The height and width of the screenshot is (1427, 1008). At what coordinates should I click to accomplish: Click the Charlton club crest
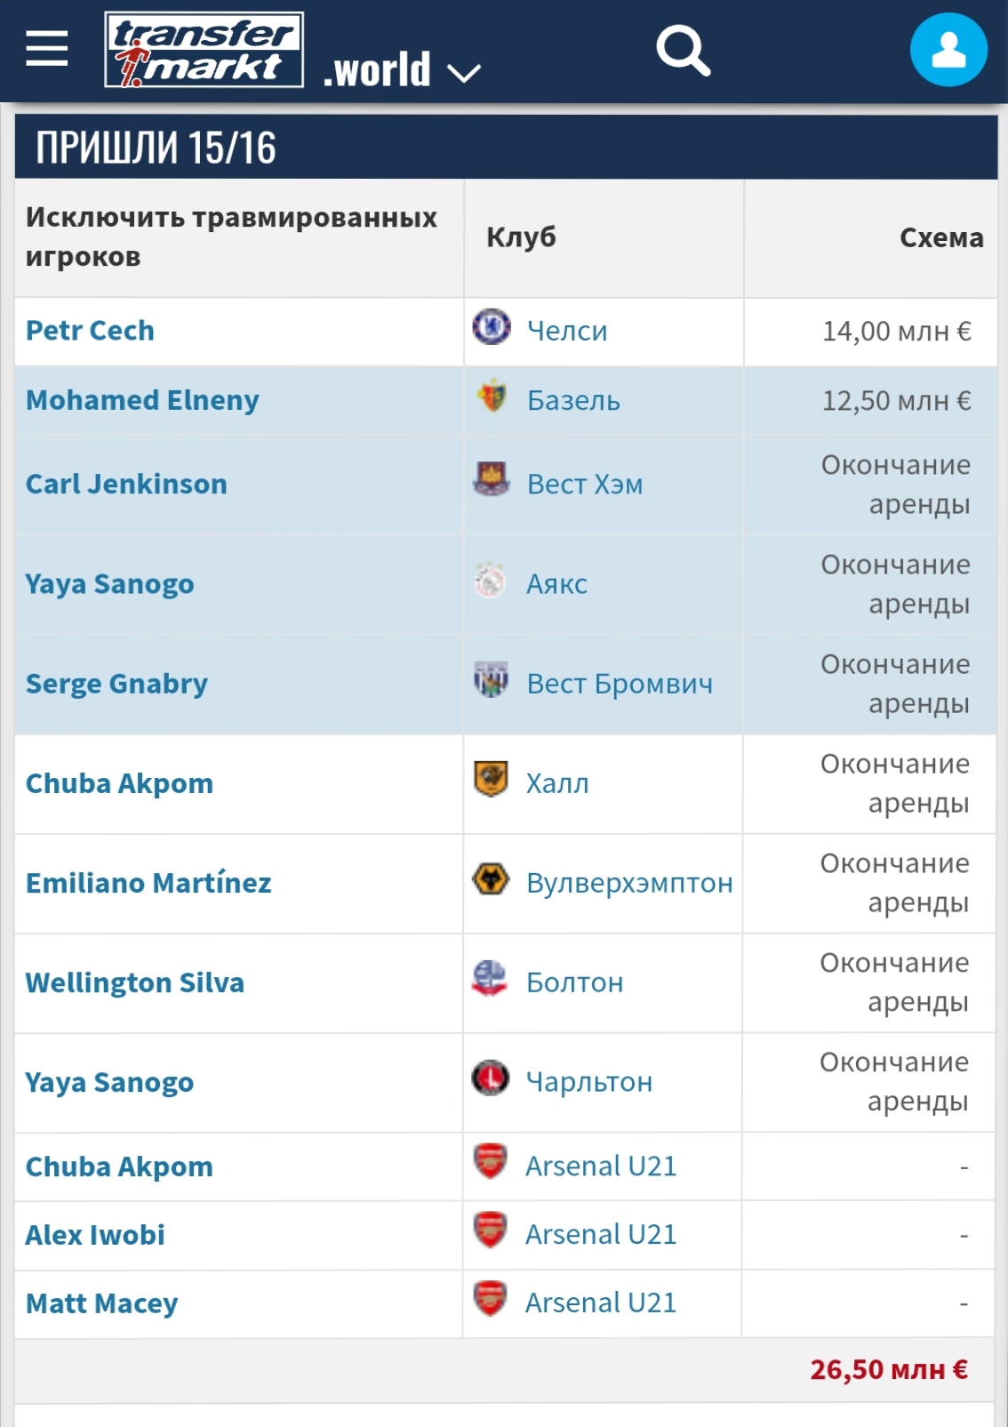tap(491, 1078)
